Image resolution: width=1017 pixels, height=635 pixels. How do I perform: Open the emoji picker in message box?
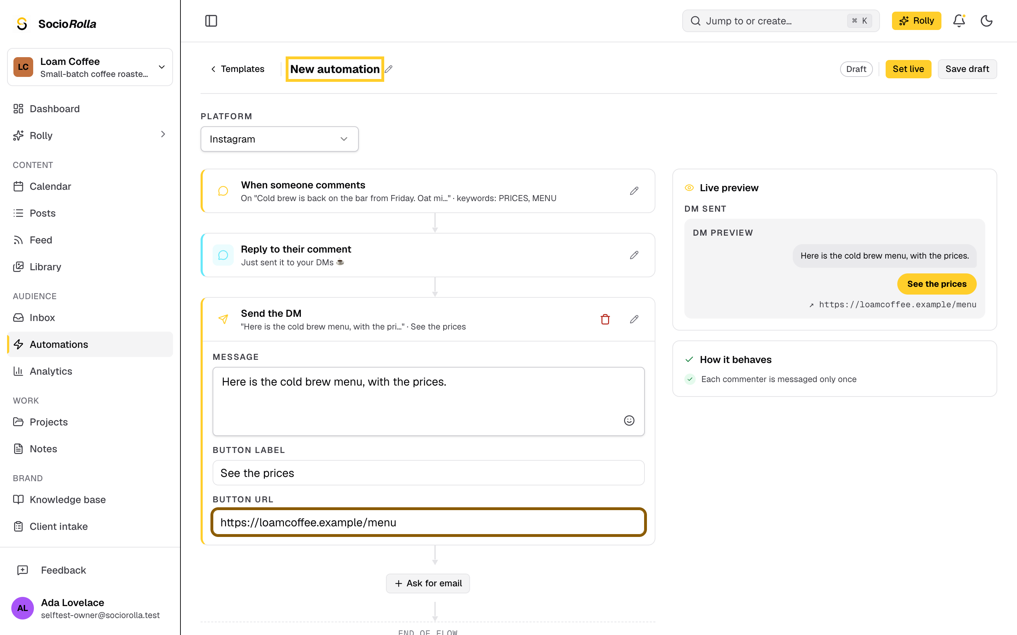click(629, 421)
